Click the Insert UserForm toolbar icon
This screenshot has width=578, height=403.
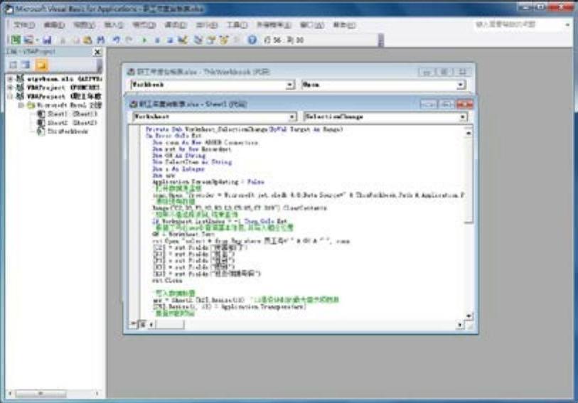coord(28,40)
